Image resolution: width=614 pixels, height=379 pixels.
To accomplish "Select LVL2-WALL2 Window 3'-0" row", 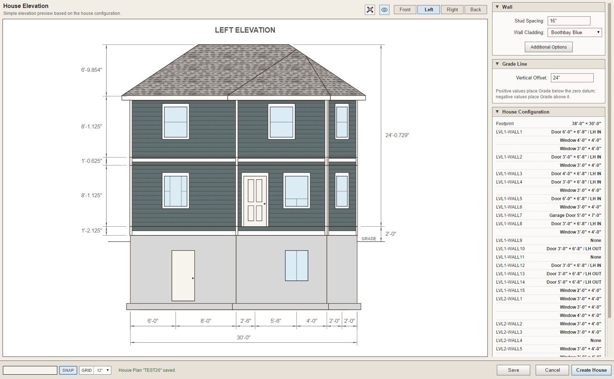I will [x=548, y=324].
